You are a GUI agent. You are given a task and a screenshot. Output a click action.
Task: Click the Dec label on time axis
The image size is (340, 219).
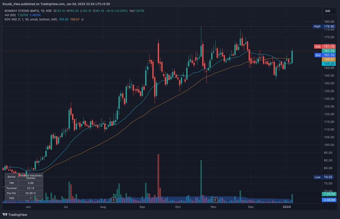251,207
